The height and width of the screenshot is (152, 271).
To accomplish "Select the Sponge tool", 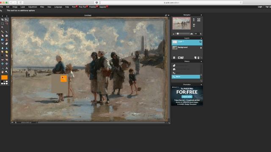I will coord(7,52).
